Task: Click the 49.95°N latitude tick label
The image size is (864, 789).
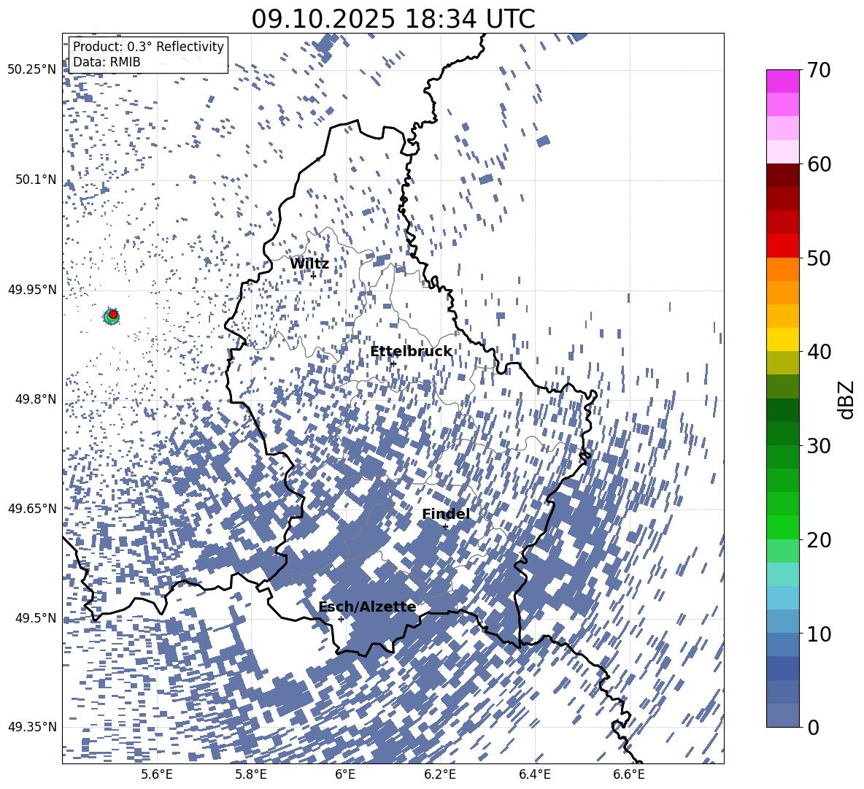Action: coord(32,289)
